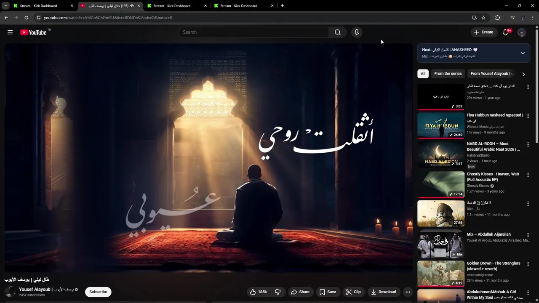
Task: Open the 27:56 Dikr video thumbnail
Action: coord(441,213)
